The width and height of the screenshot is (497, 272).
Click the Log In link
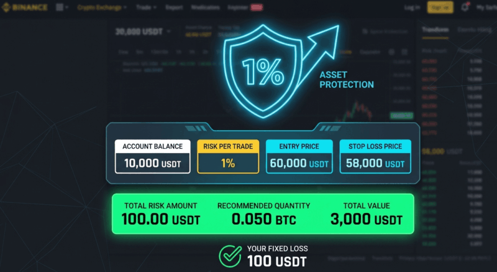pos(412,7)
